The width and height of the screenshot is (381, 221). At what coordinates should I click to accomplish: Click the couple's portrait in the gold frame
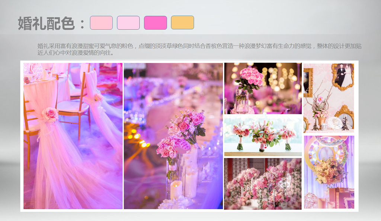click(x=343, y=76)
